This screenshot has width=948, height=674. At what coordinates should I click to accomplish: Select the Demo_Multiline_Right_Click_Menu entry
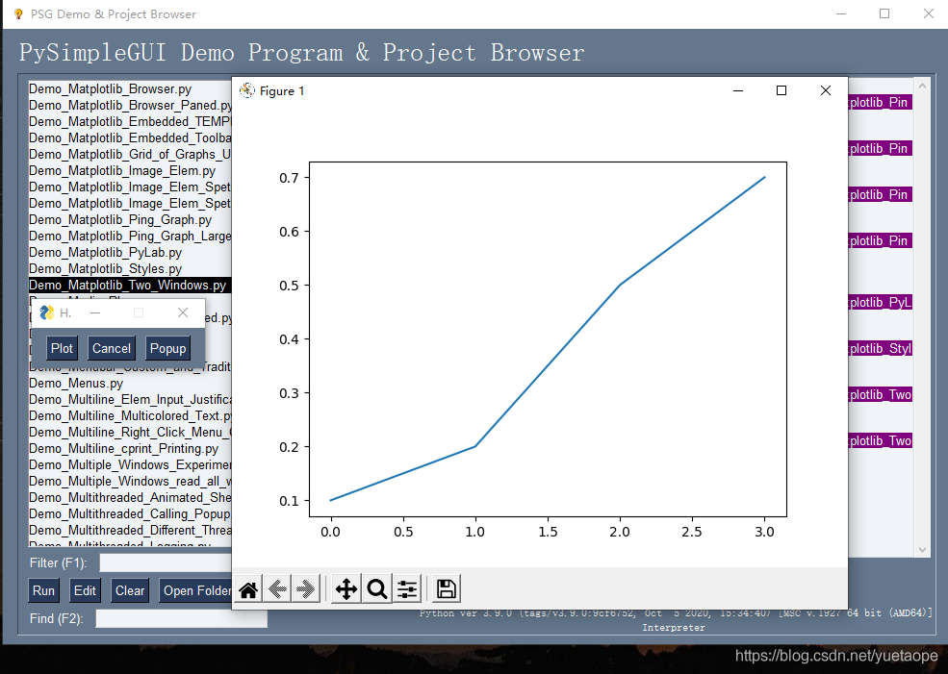pos(130,432)
